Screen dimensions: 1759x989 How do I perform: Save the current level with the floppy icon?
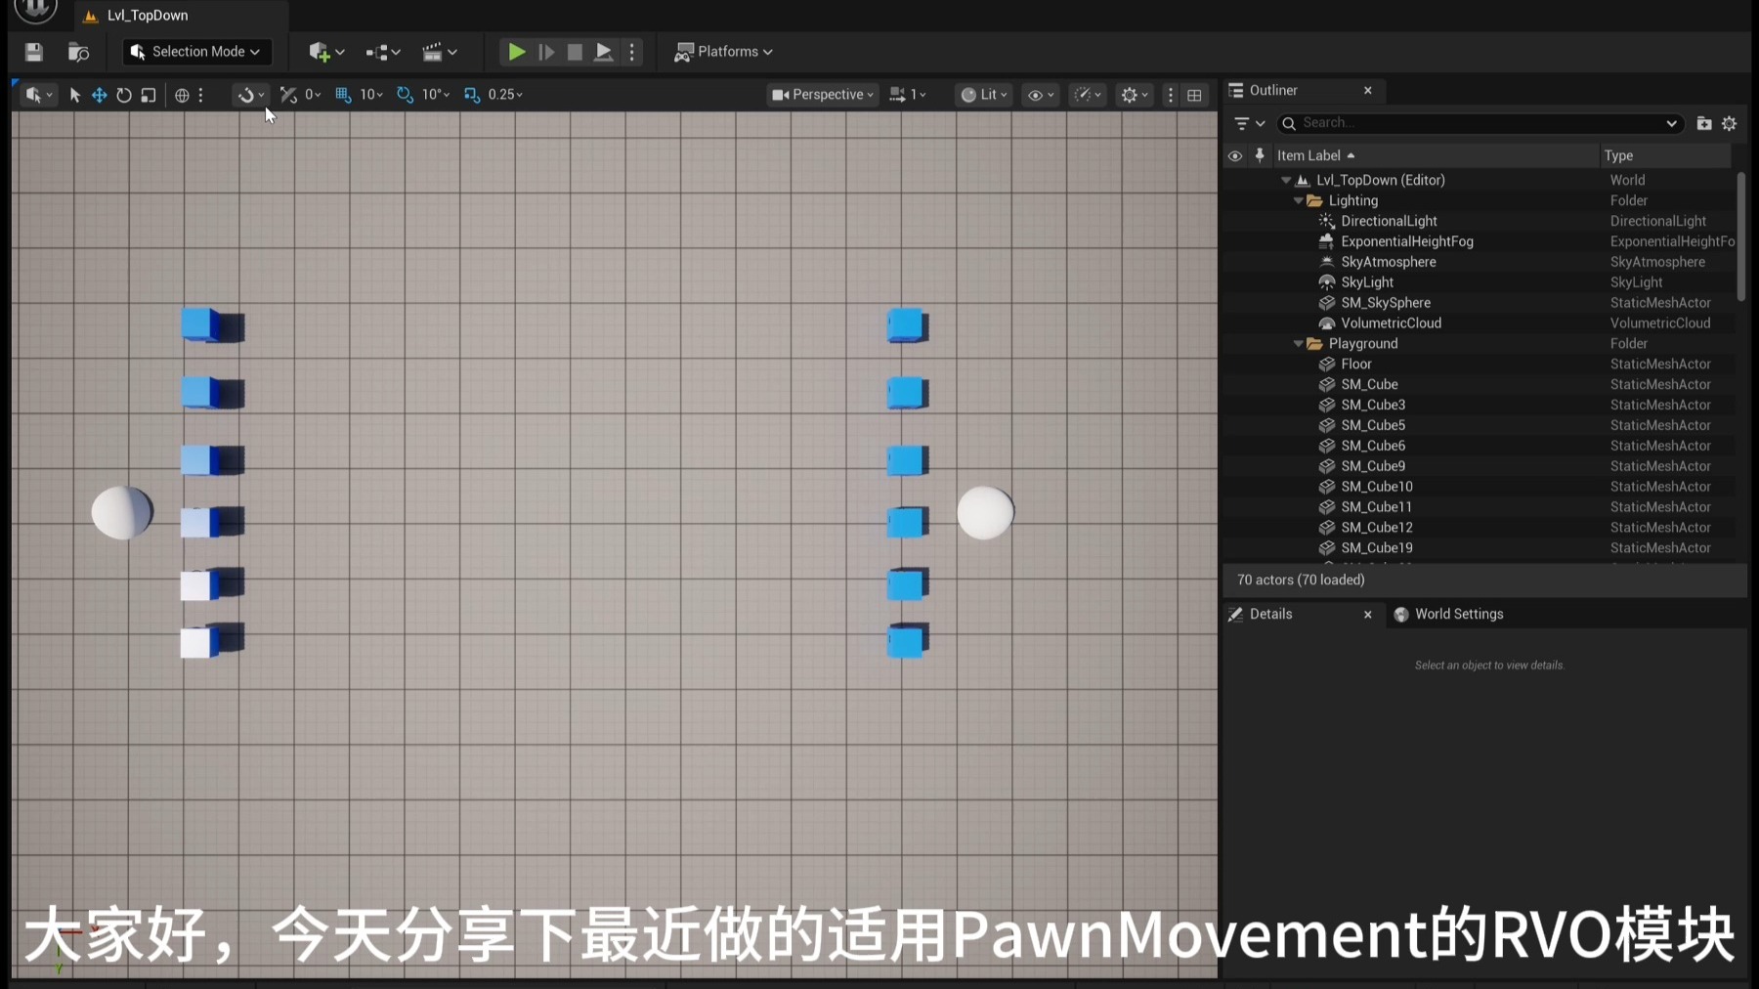(x=34, y=52)
